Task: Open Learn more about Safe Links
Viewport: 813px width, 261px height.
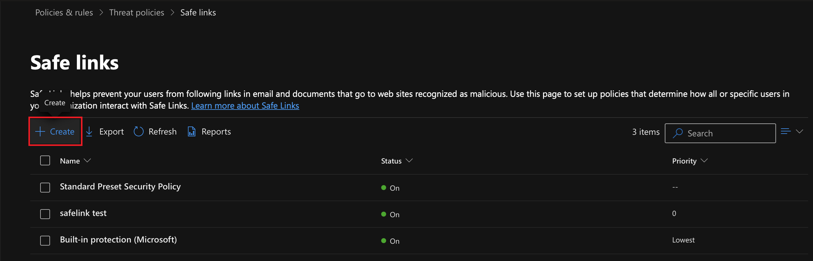Action: coord(245,106)
